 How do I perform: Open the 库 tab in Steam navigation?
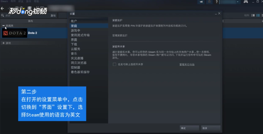30,8
